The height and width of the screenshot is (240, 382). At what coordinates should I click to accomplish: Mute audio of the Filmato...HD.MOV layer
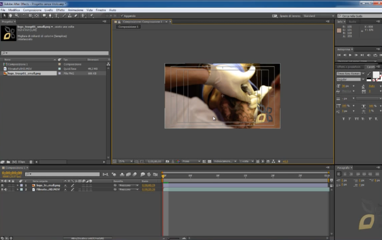[5, 190]
